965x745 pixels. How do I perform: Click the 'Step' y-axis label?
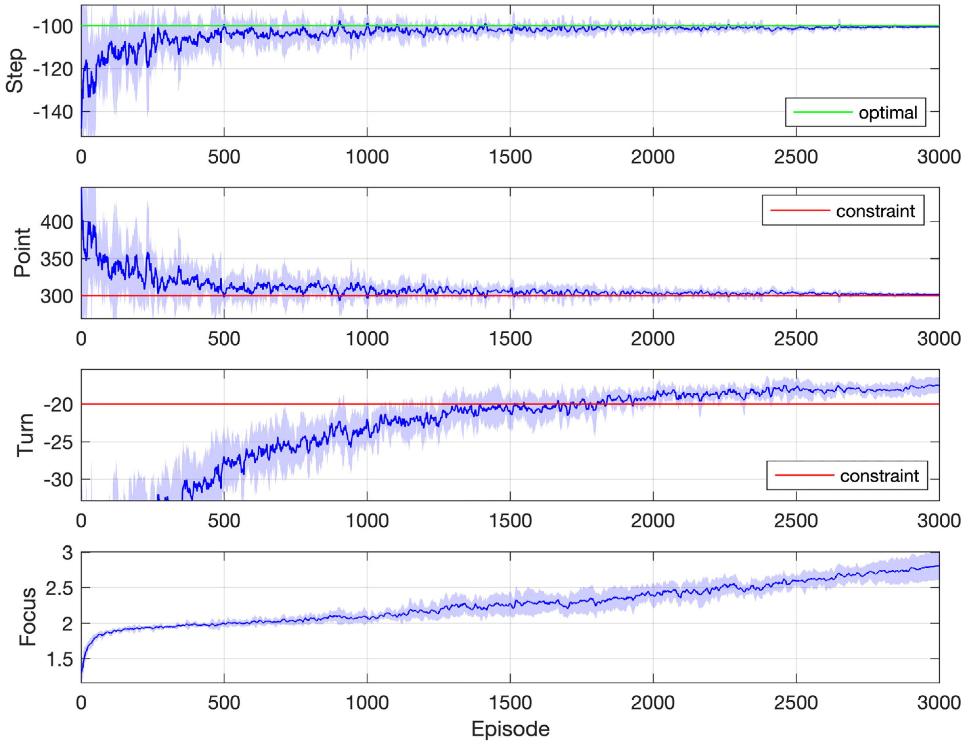coord(15,71)
